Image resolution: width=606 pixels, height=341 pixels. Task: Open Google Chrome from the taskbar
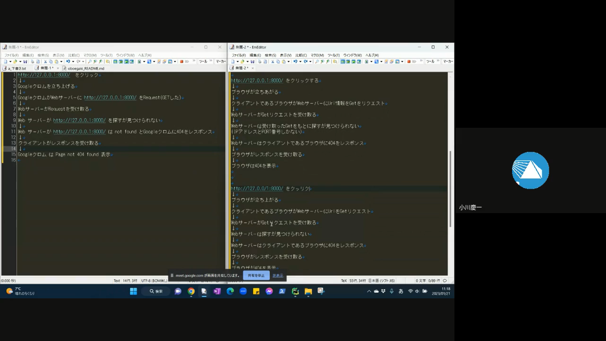point(191,291)
